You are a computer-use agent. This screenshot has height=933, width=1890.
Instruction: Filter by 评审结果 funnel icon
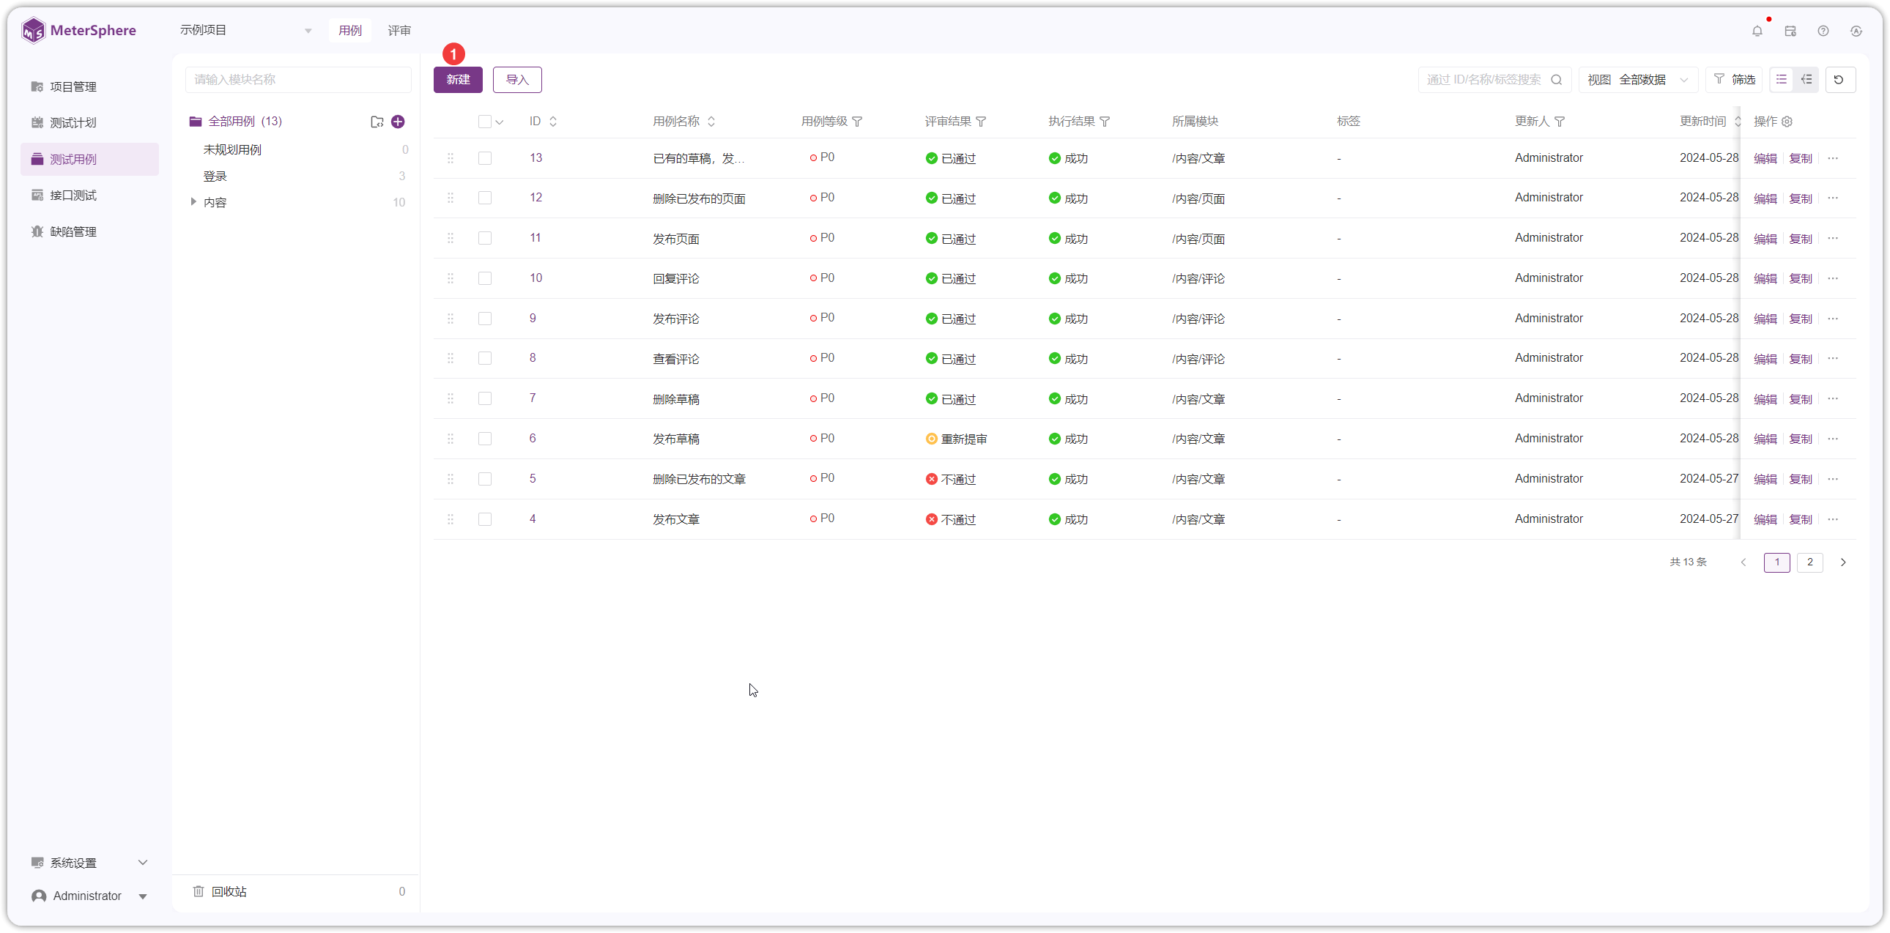pyautogui.click(x=981, y=122)
